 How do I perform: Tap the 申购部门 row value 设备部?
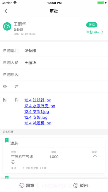pos(30,51)
